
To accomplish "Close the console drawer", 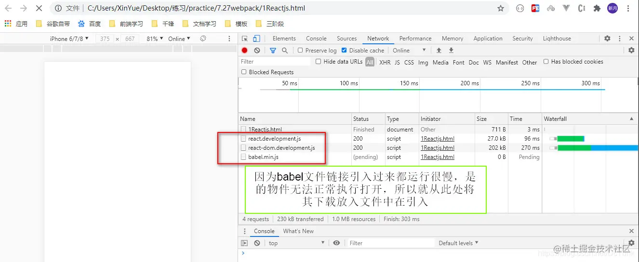I will tap(631, 231).
